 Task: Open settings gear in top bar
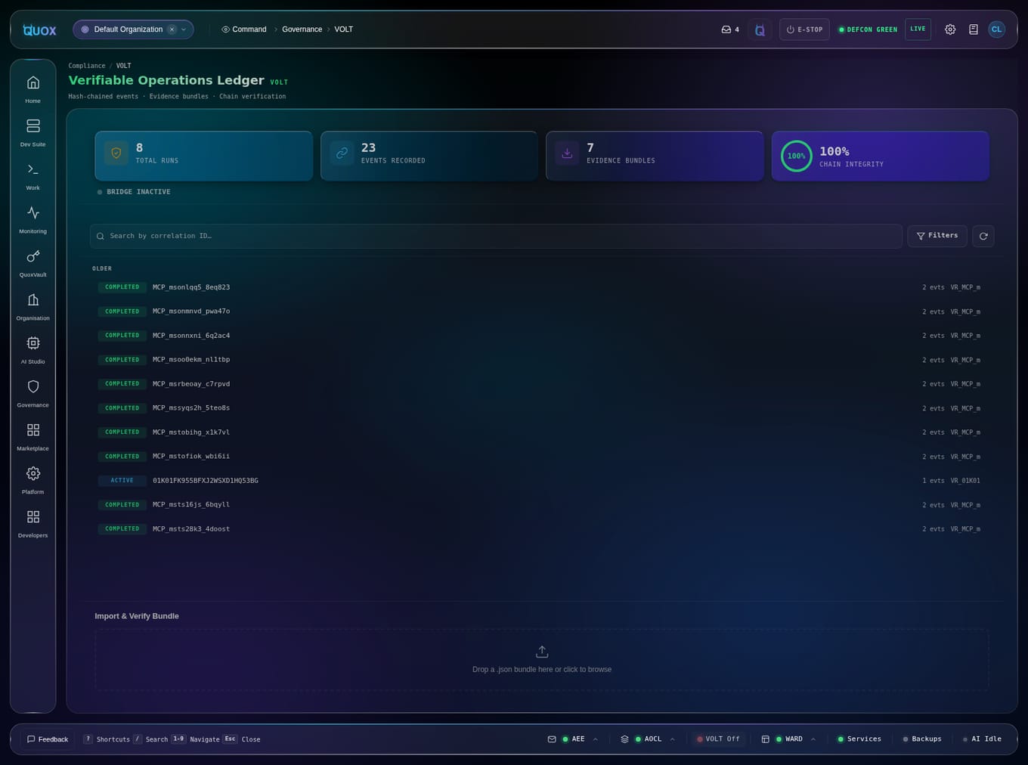click(x=950, y=29)
